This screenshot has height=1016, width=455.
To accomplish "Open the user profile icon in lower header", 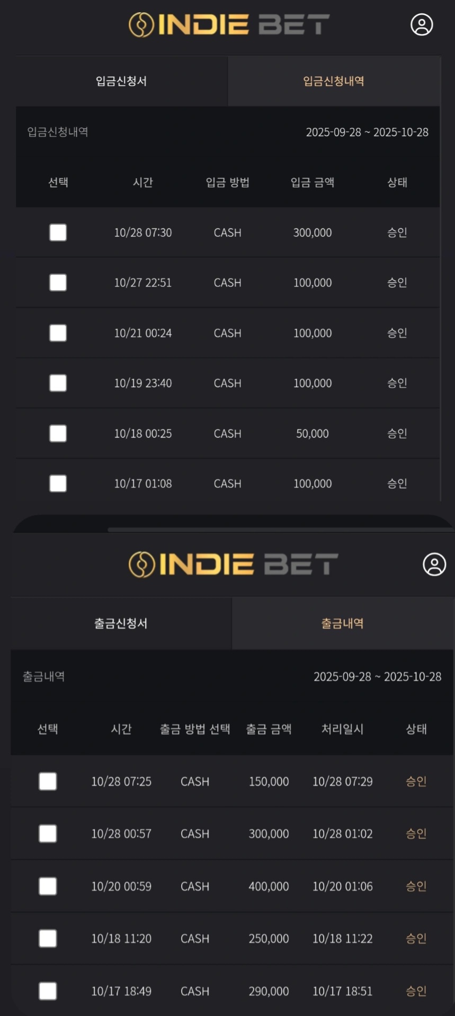I will [x=434, y=565].
